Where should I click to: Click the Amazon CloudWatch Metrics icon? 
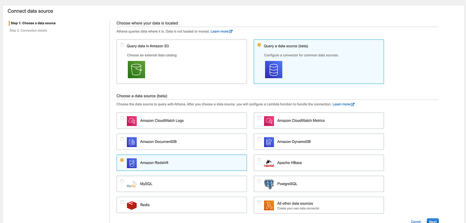click(x=269, y=121)
